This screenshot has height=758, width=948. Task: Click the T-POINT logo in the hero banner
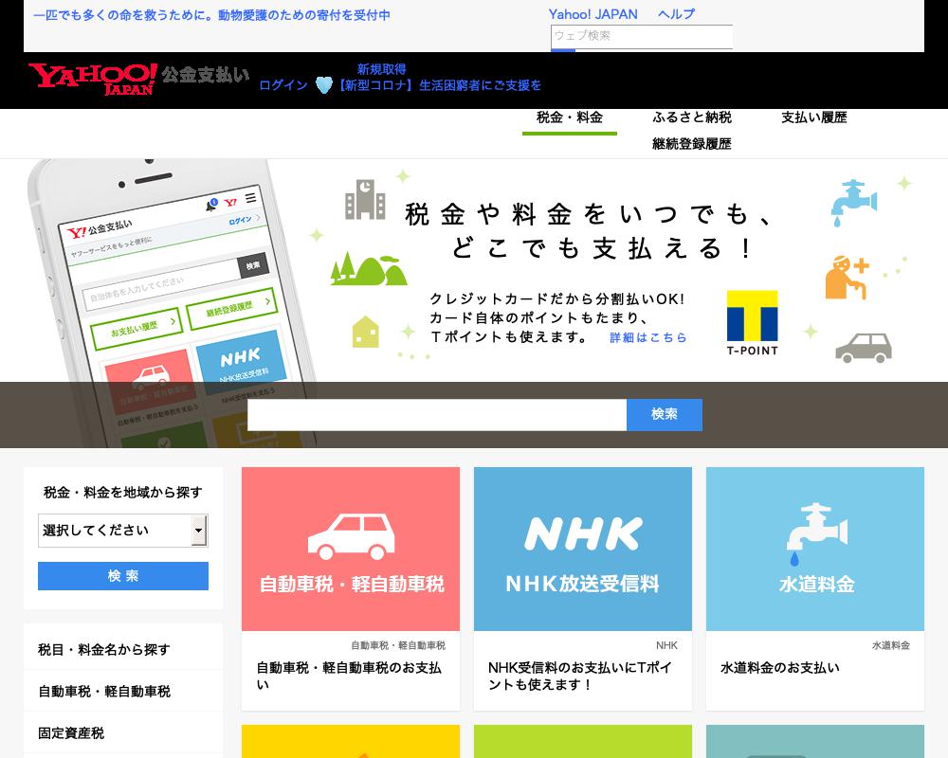click(752, 322)
